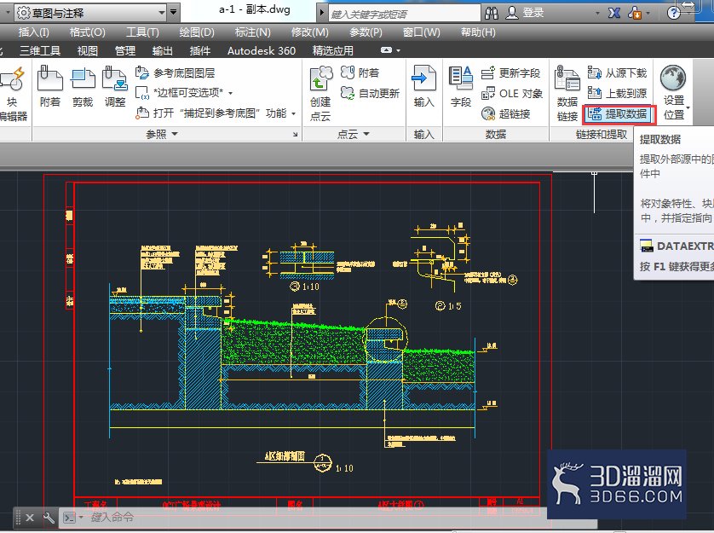714x533 pixels.
Task: Click the command prompt icon
Action: 69,518
